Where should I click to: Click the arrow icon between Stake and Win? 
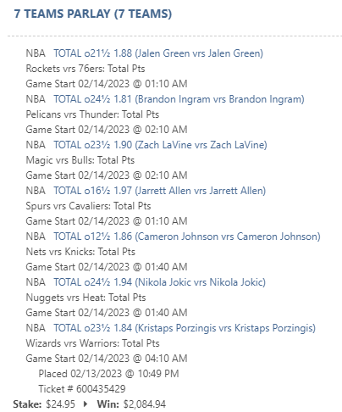click(x=85, y=404)
